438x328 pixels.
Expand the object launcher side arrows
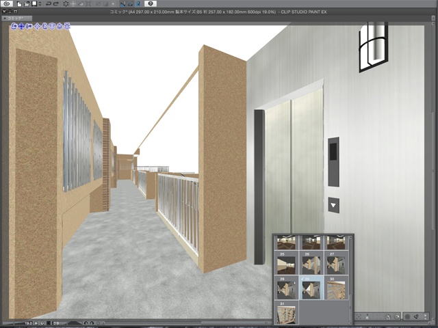(426, 316)
